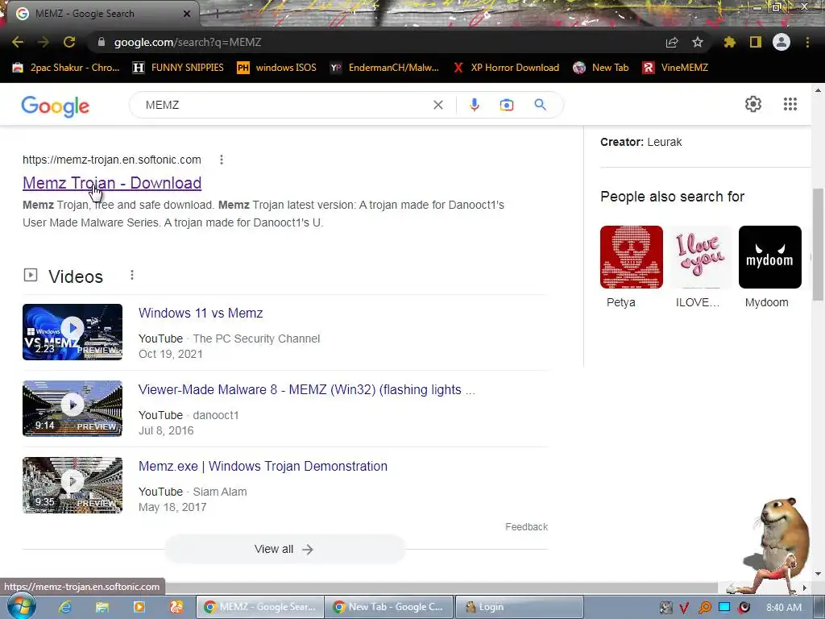Click into the MEMZ search box

(x=284, y=105)
